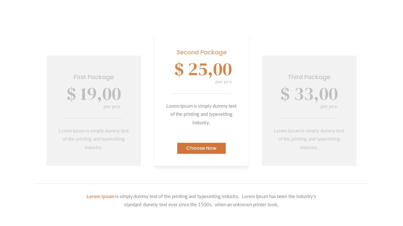403x226 pixels.
Task: Click the $ 25,00 price
Action: tap(203, 69)
